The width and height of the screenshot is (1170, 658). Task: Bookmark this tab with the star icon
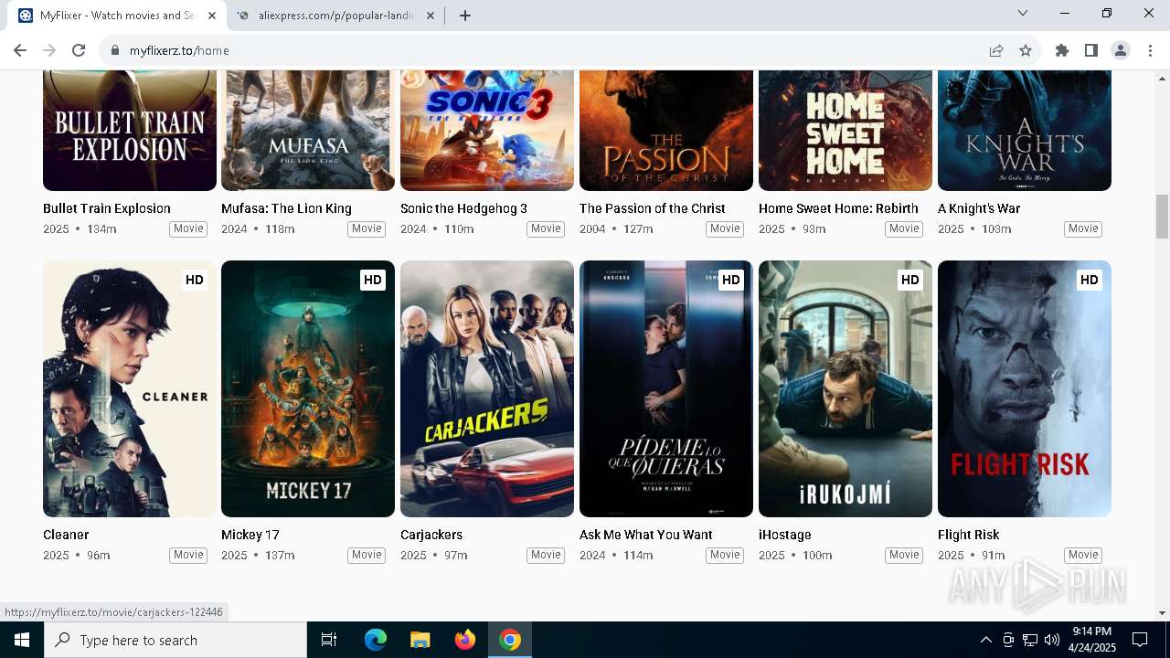tap(1026, 50)
